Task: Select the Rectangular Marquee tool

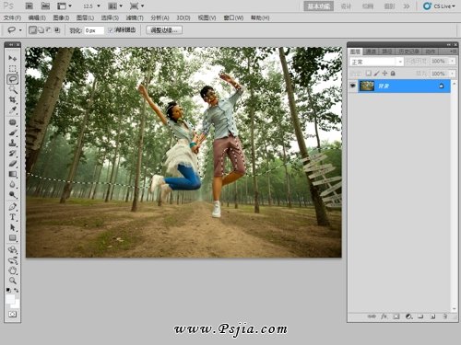Action: coord(13,68)
